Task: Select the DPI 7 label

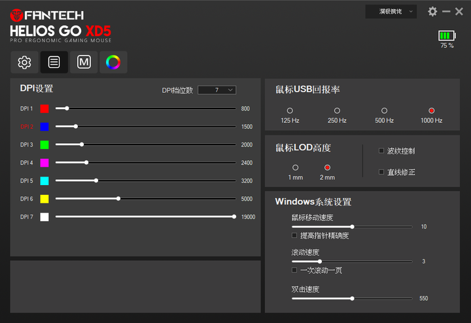Action: click(x=26, y=216)
